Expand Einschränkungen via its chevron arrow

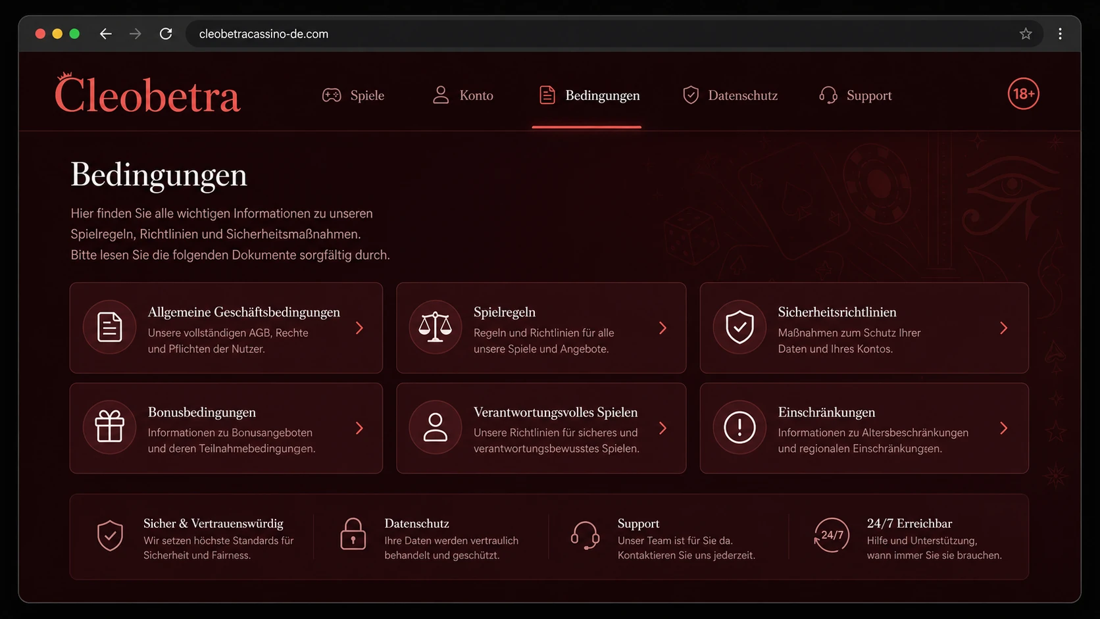pyautogui.click(x=1003, y=428)
